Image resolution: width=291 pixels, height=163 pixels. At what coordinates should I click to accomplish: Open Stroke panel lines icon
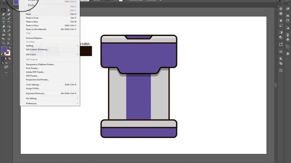coord(281,51)
